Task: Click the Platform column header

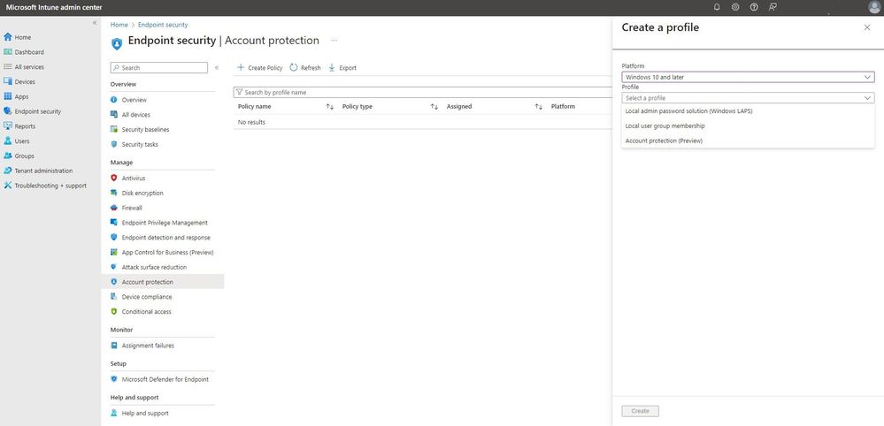Action: coord(563,106)
